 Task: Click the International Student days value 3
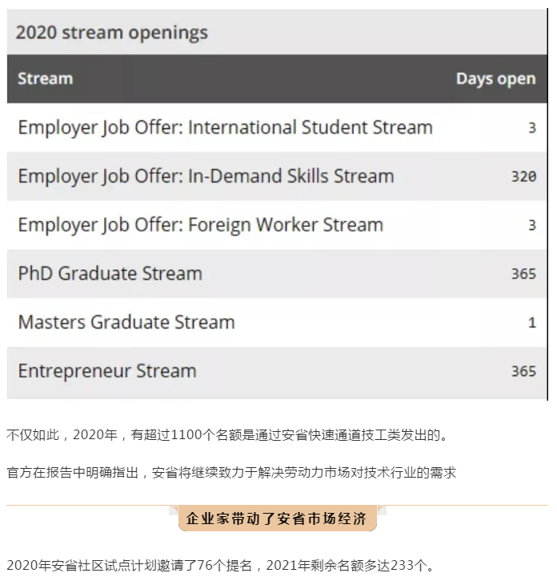click(532, 128)
